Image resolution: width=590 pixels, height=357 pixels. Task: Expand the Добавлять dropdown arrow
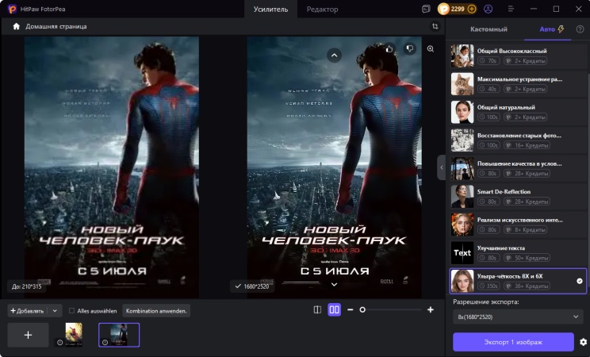click(55, 311)
